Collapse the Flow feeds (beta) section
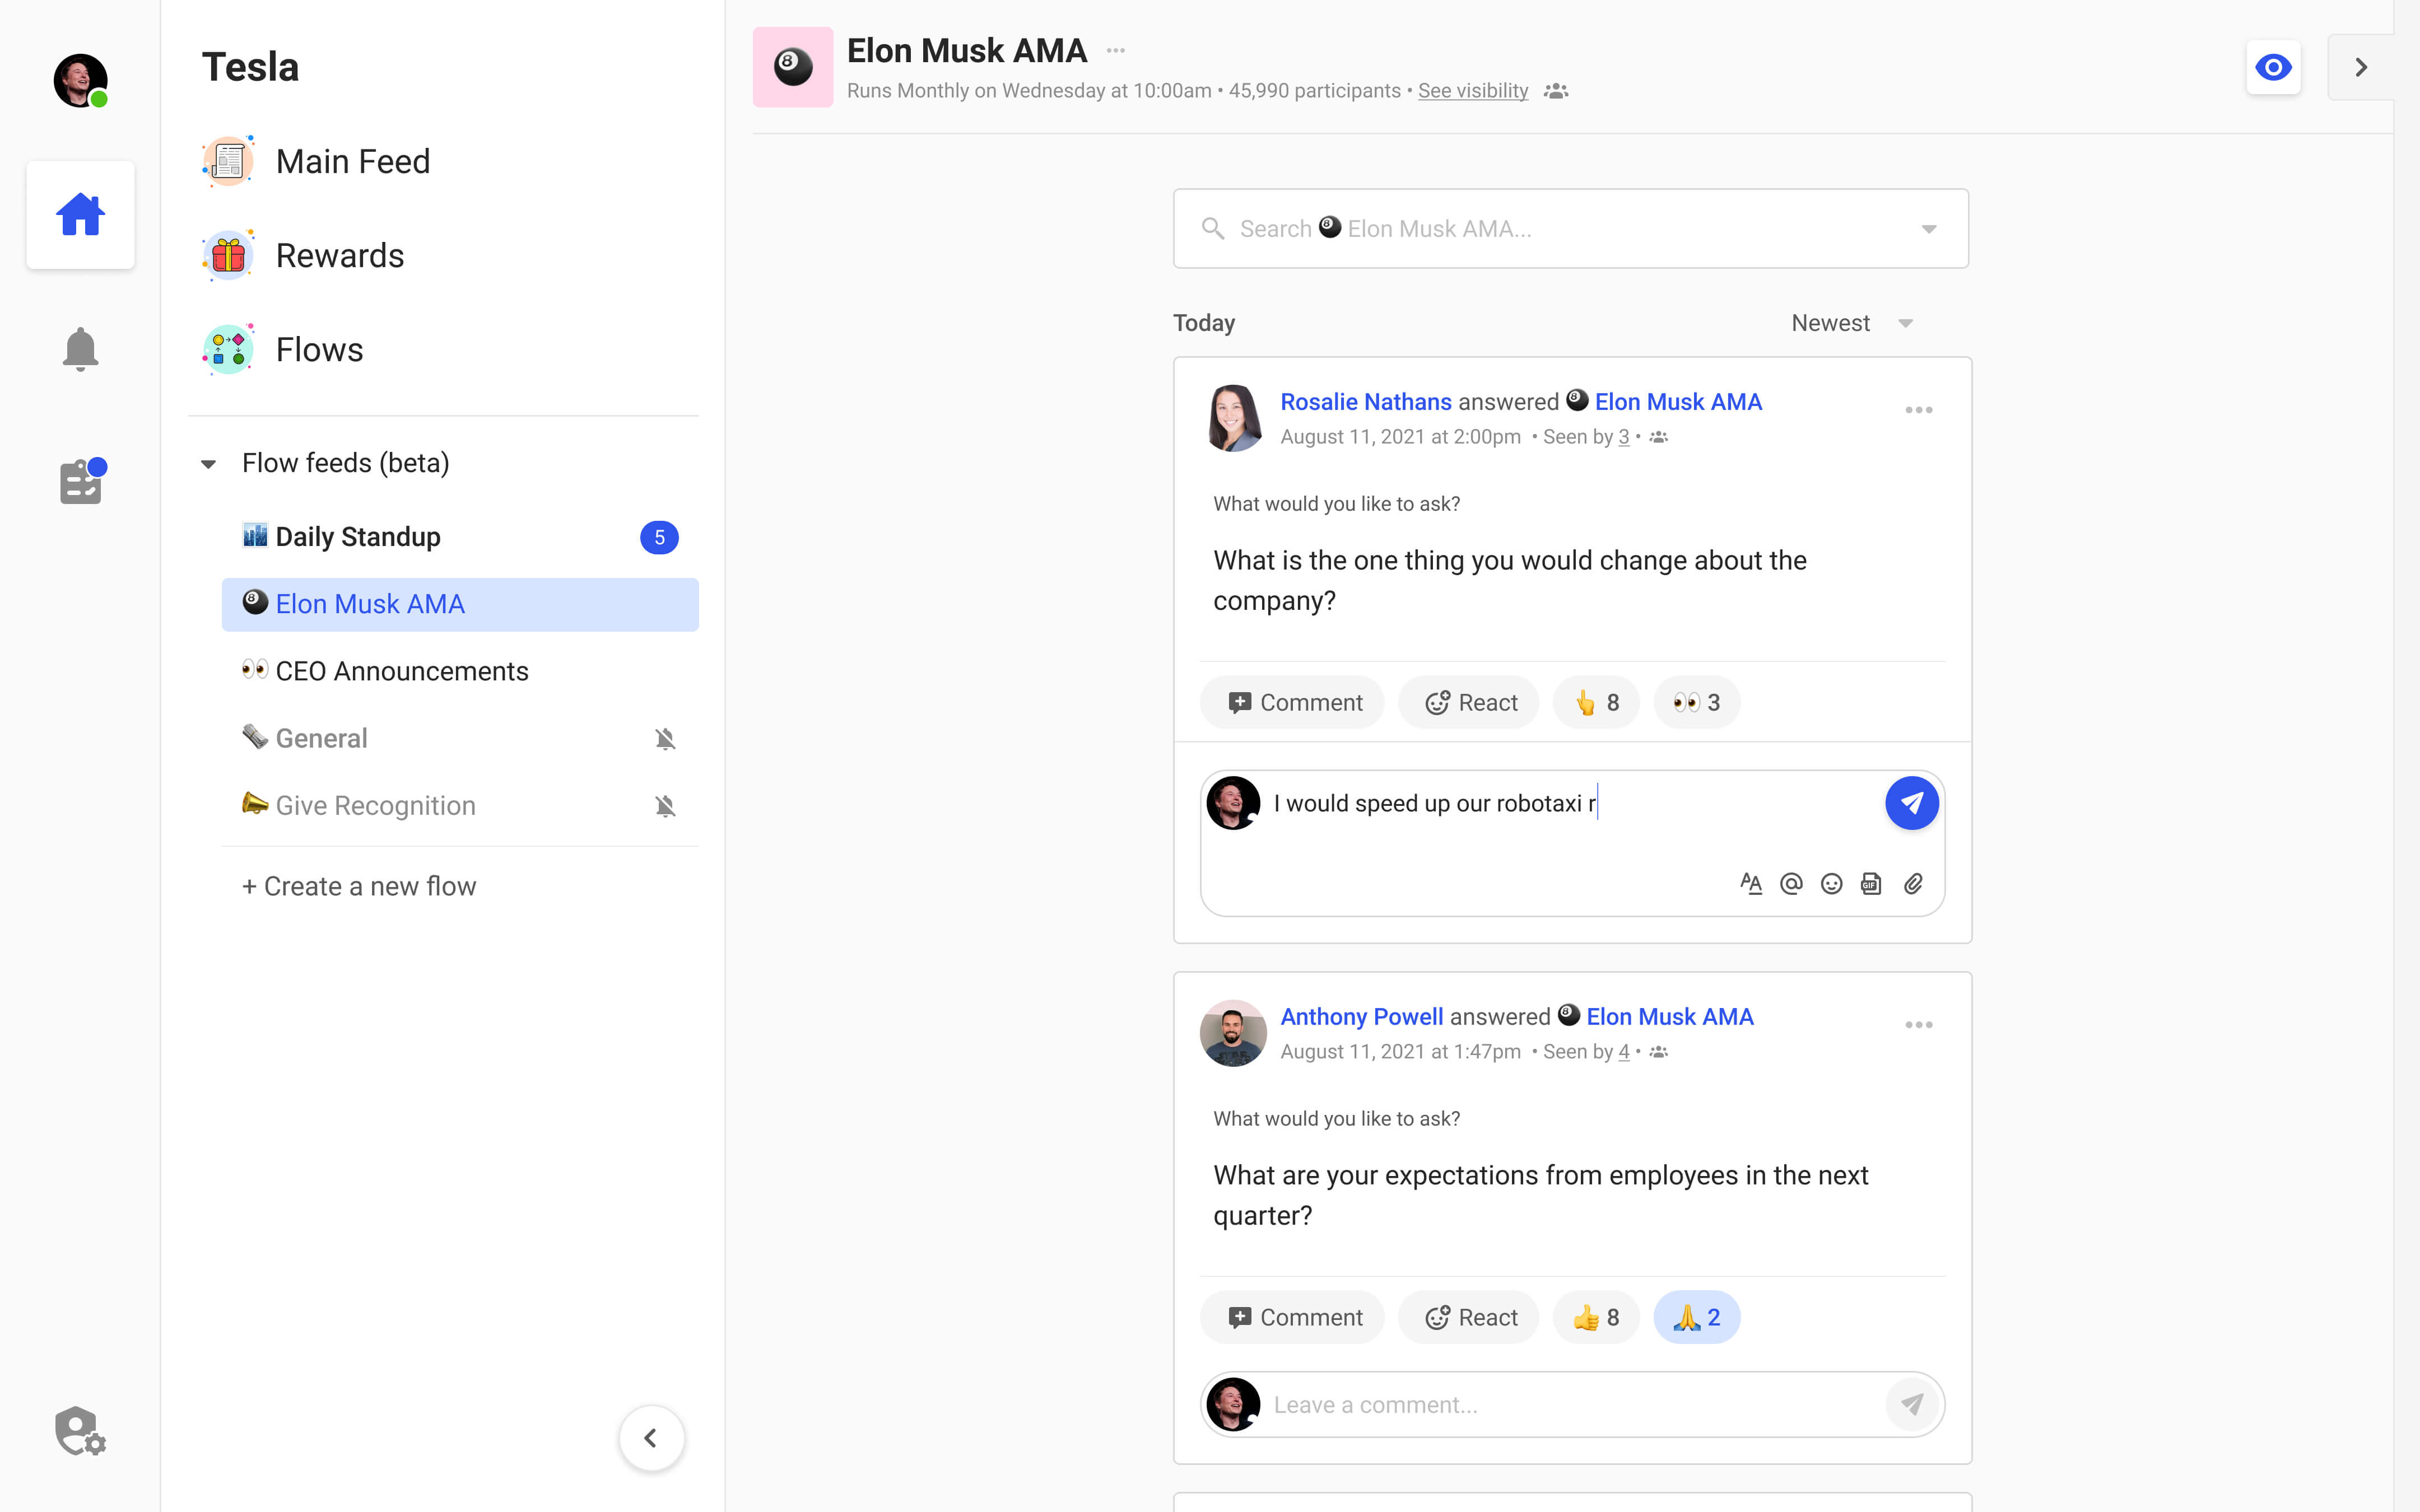This screenshot has width=2420, height=1512. pyautogui.click(x=208, y=464)
